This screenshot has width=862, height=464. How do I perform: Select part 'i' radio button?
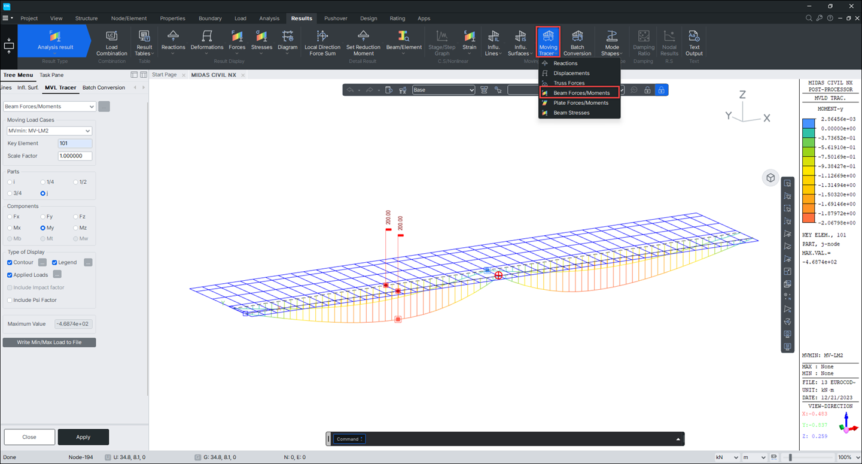pos(10,182)
